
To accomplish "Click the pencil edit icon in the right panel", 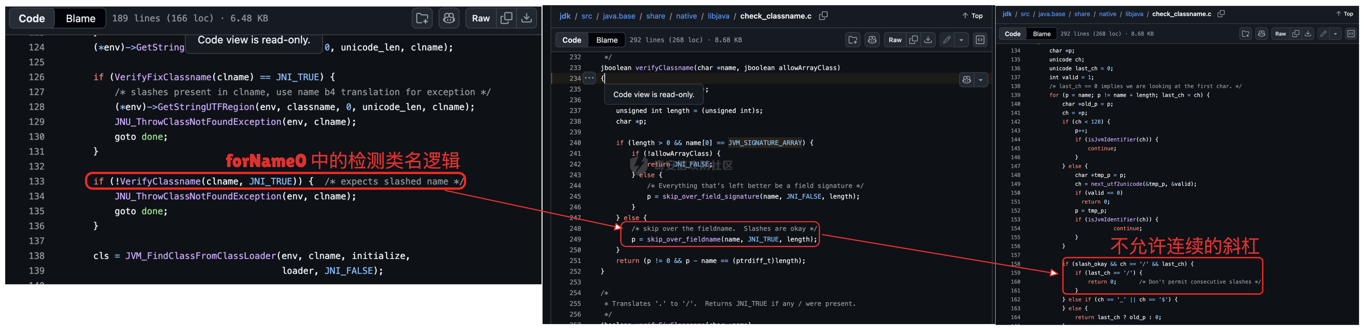I will click(1323, 34).
